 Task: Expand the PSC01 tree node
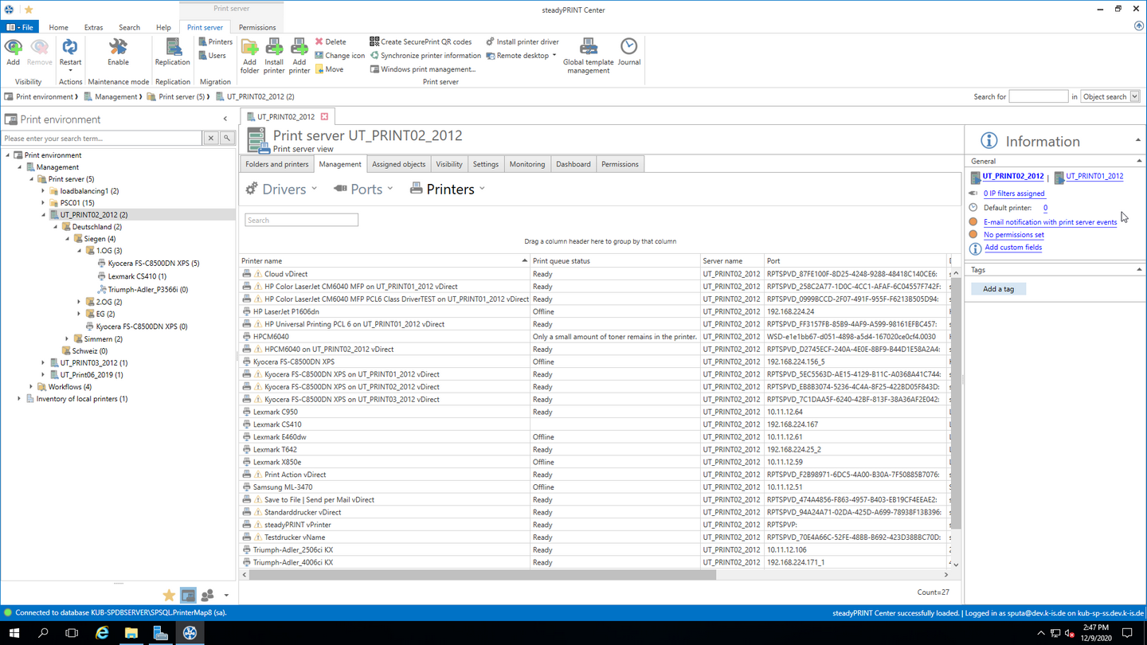click(x=43, y=203)
